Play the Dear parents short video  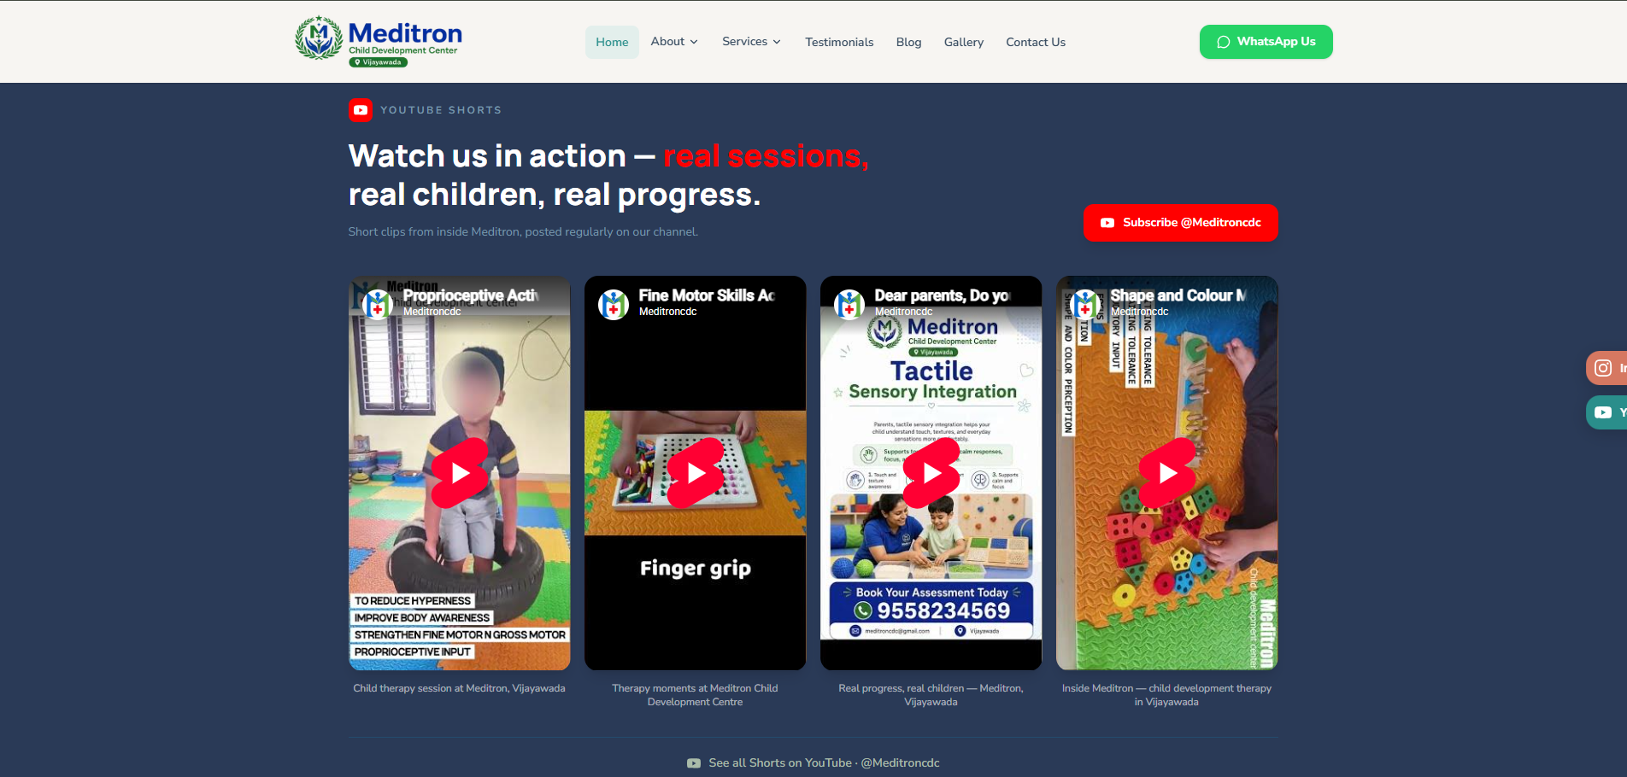click(x=931, y=473)
